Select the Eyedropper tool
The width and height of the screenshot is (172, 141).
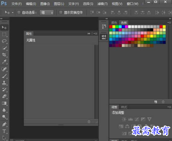[x=4, y=62]
